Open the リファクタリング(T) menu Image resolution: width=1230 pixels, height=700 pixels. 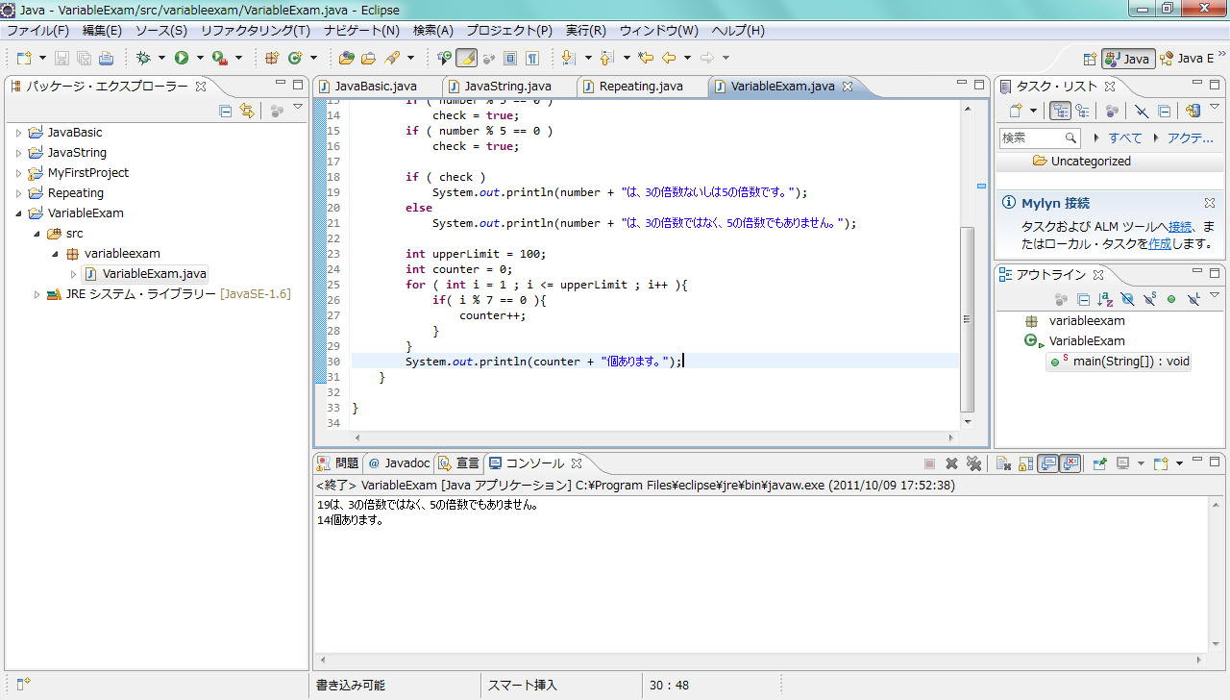pyautogui.click(x=255, y=31)
